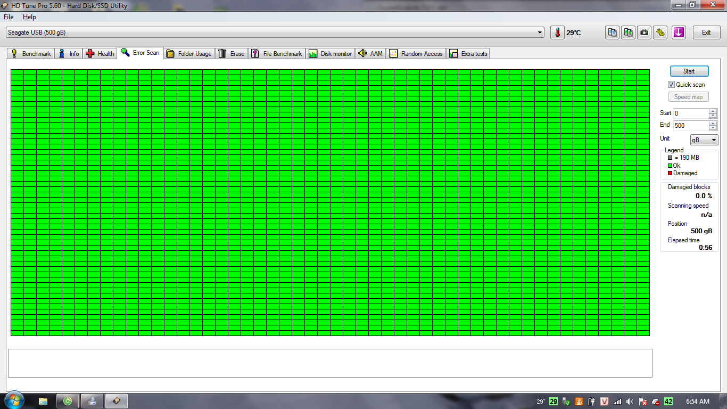Open the Erase tab
Screen dimensions: 727x409
(x=232, y=54)
